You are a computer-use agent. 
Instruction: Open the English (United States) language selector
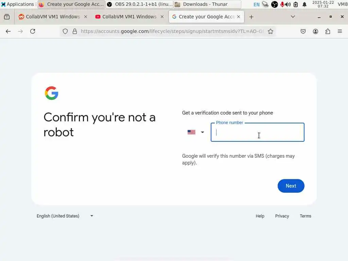click(x=65, y=216)
